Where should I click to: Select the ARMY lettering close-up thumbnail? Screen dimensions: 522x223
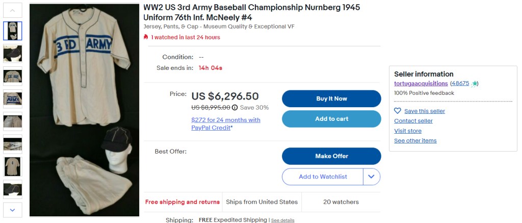coord(13,98)
